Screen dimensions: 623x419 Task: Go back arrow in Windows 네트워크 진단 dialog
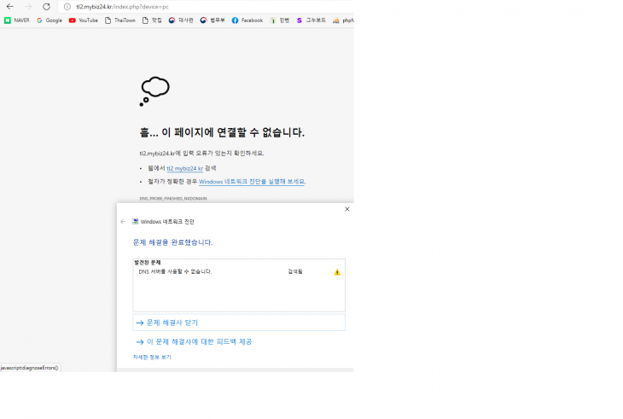(x=123, y=222)
